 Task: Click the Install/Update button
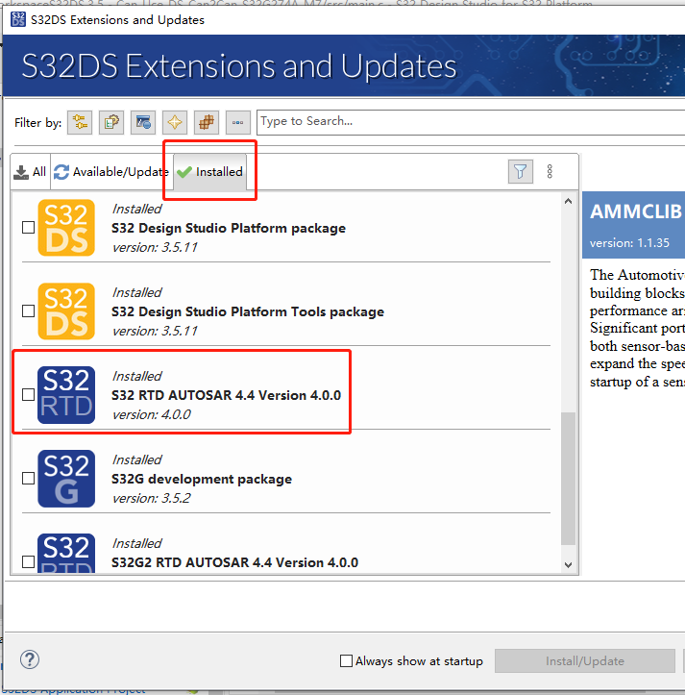(585, 660)
